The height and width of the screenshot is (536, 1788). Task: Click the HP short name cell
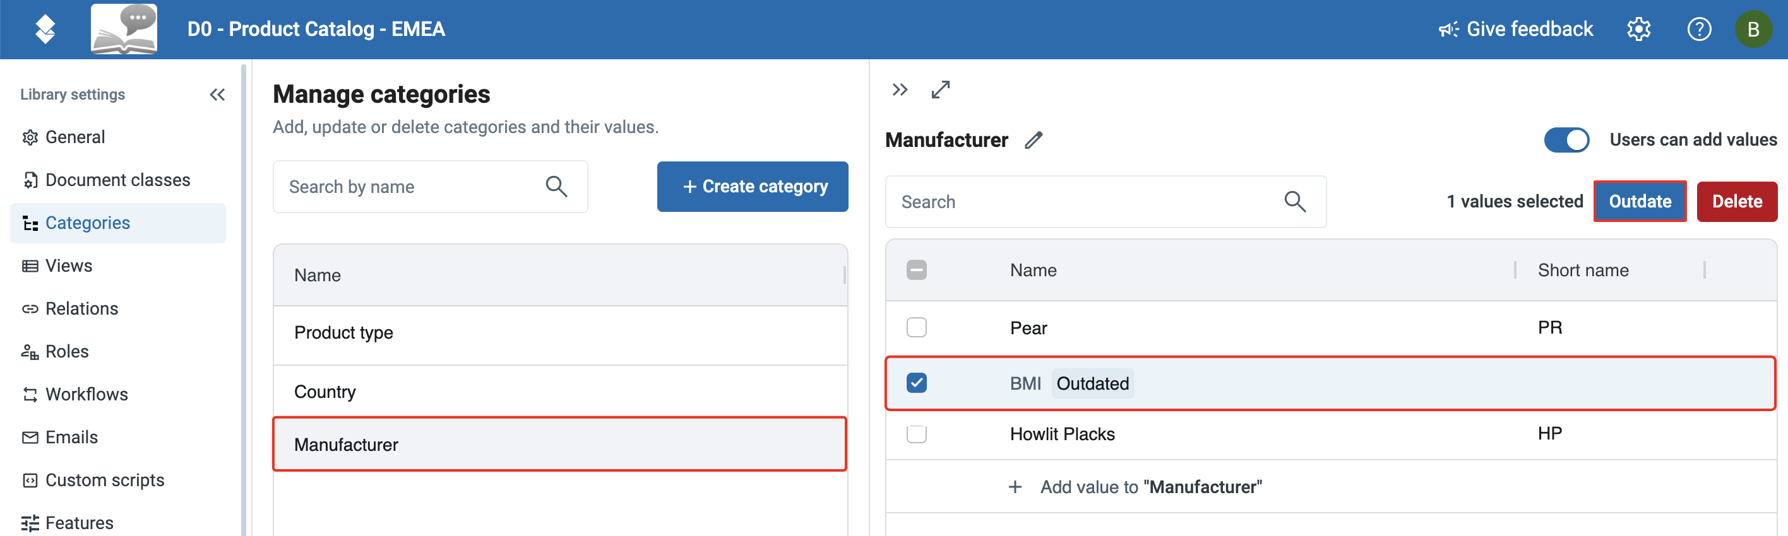[1549, 433]
